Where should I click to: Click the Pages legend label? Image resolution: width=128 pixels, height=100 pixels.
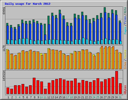tap(125, 30)
